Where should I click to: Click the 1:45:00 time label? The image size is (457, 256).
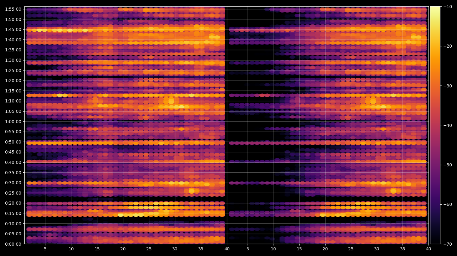pyautogui.click(x=13, y=29)
